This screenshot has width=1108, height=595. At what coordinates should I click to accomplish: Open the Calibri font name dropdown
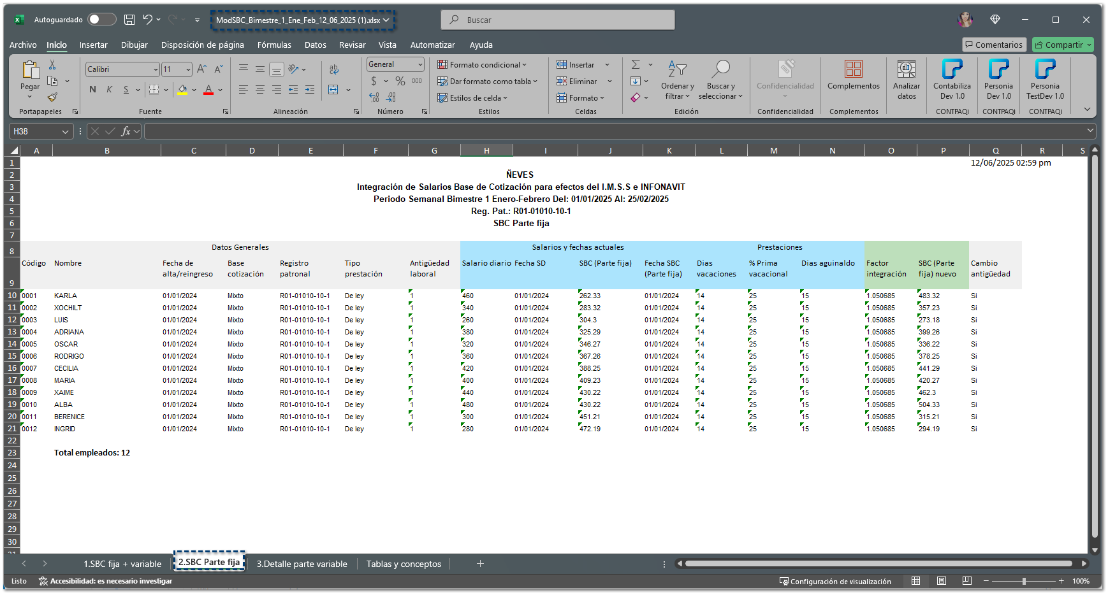click(x=156, y=69)
